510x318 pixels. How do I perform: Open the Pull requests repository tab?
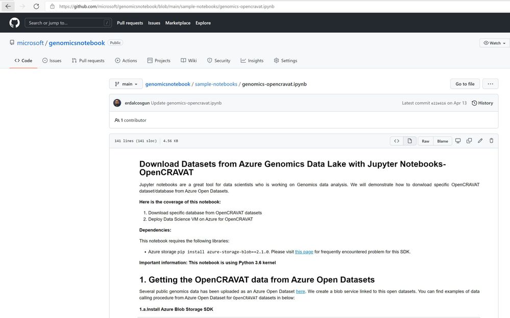[88, 61]
